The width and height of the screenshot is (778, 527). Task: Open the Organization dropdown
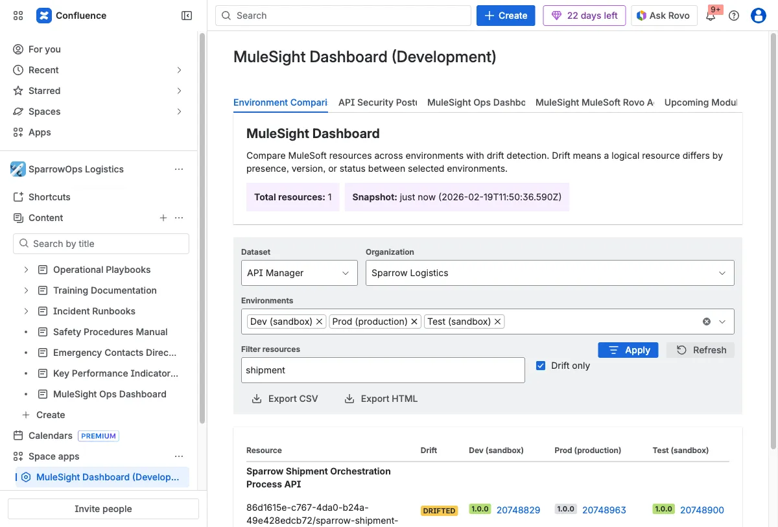click(x=549, y=273)
